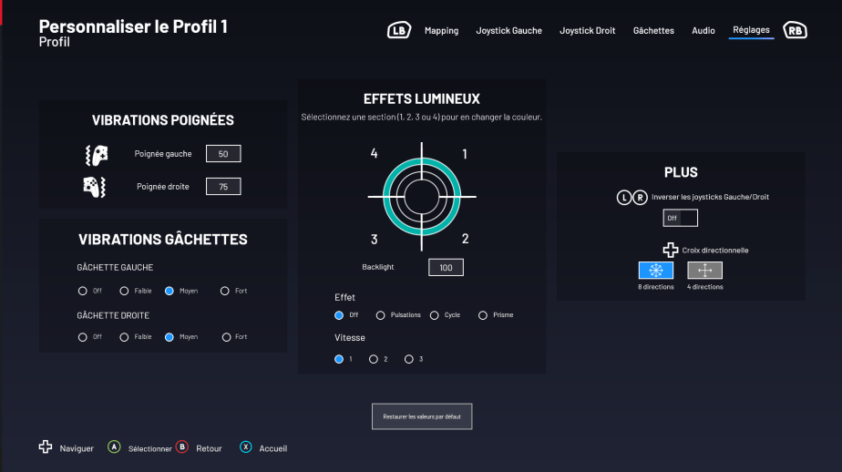Click the Backlight value field

point(446,267)
